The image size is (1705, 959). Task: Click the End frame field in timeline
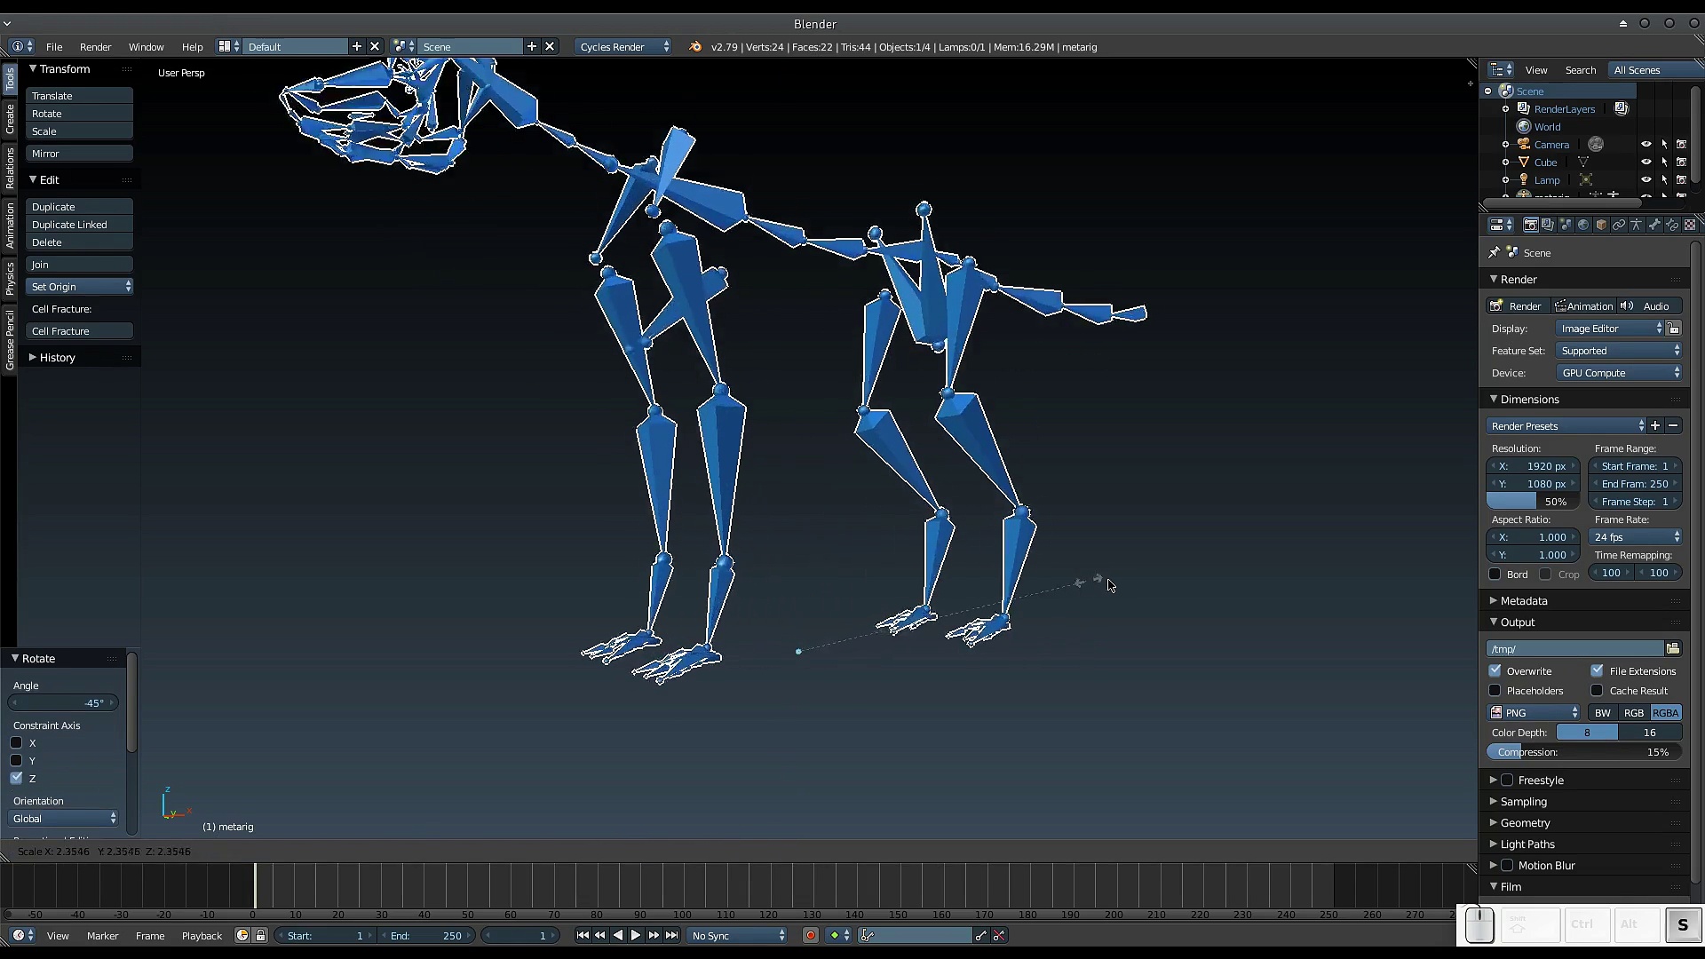click(427, 935)
